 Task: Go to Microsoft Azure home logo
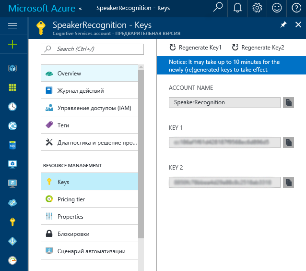tap(42, 8)
